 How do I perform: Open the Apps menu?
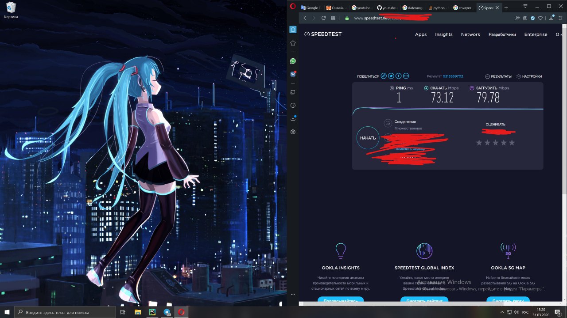421,34
